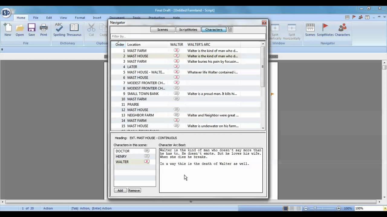This screenshot has width=387, height=217.
Task: Toggle WALTER marker for scene 4 LATER
Action: (177, 67)
